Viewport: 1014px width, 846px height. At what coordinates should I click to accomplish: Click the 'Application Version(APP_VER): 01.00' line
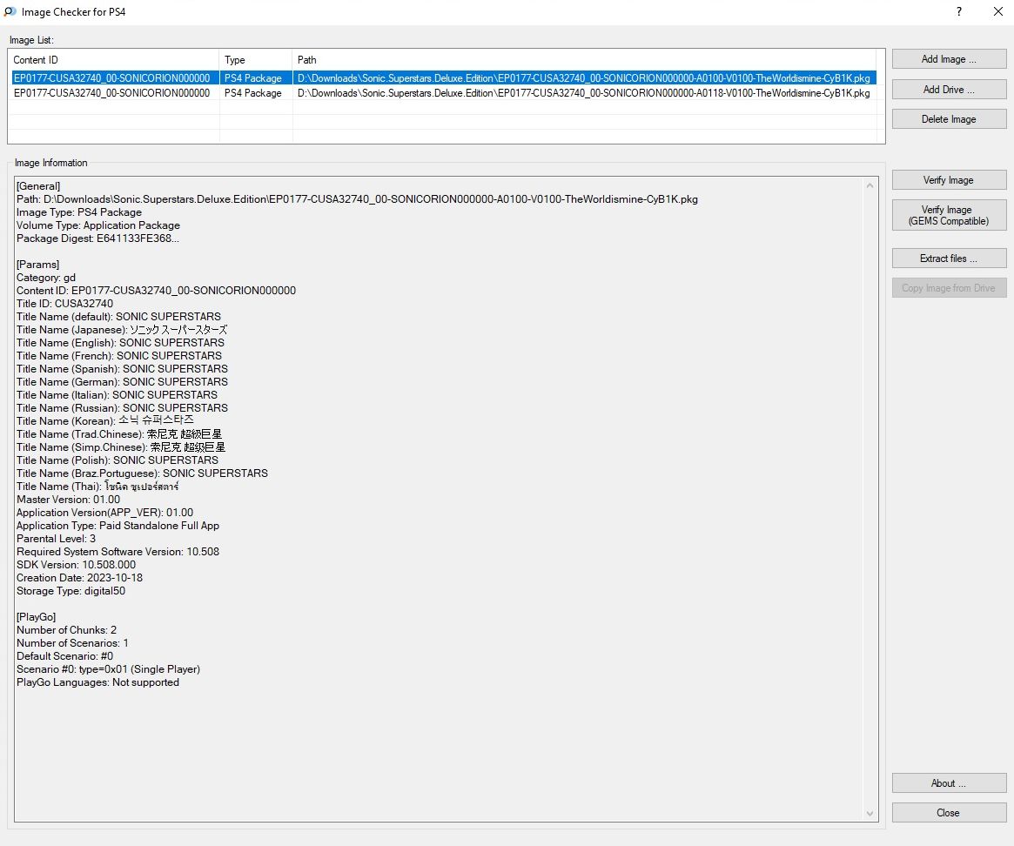[x=104, y=513]
